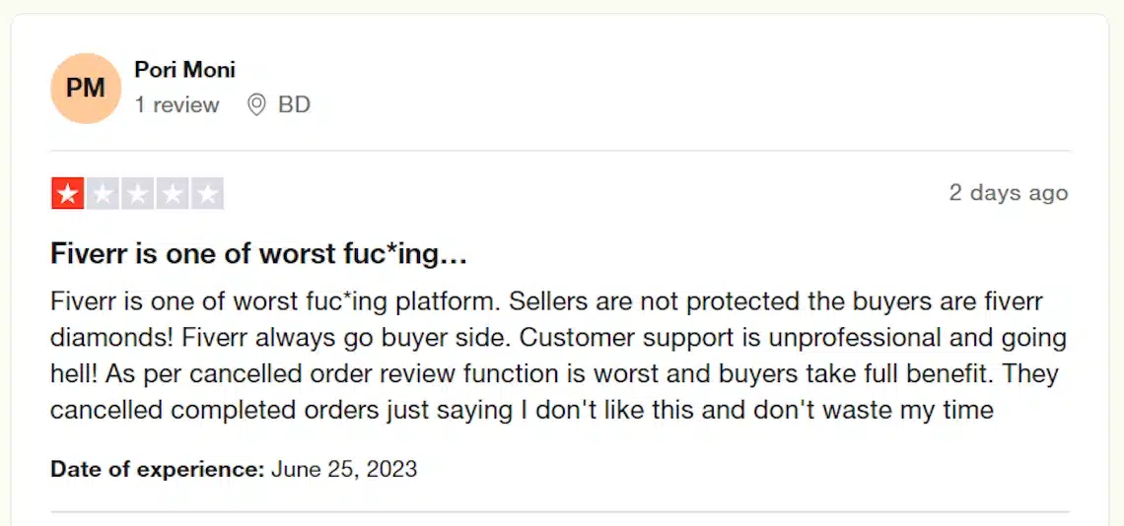Open the "2 days ago" timestamp
1124x526 pixels.
pyautogui.click(x=1009, y=193)
